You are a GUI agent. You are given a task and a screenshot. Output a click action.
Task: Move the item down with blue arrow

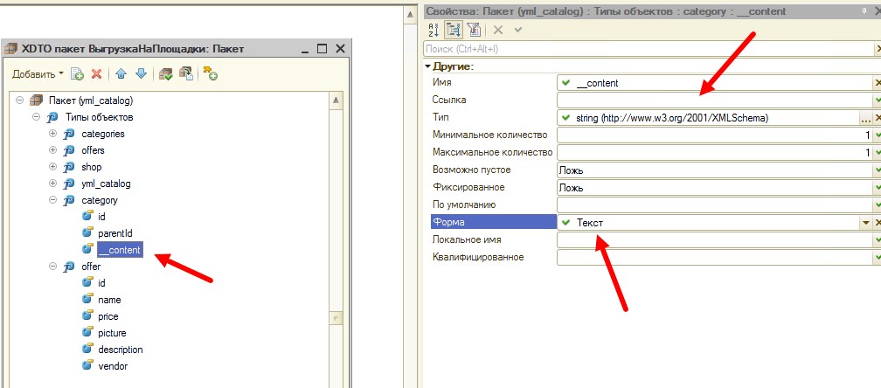(141, 73)
